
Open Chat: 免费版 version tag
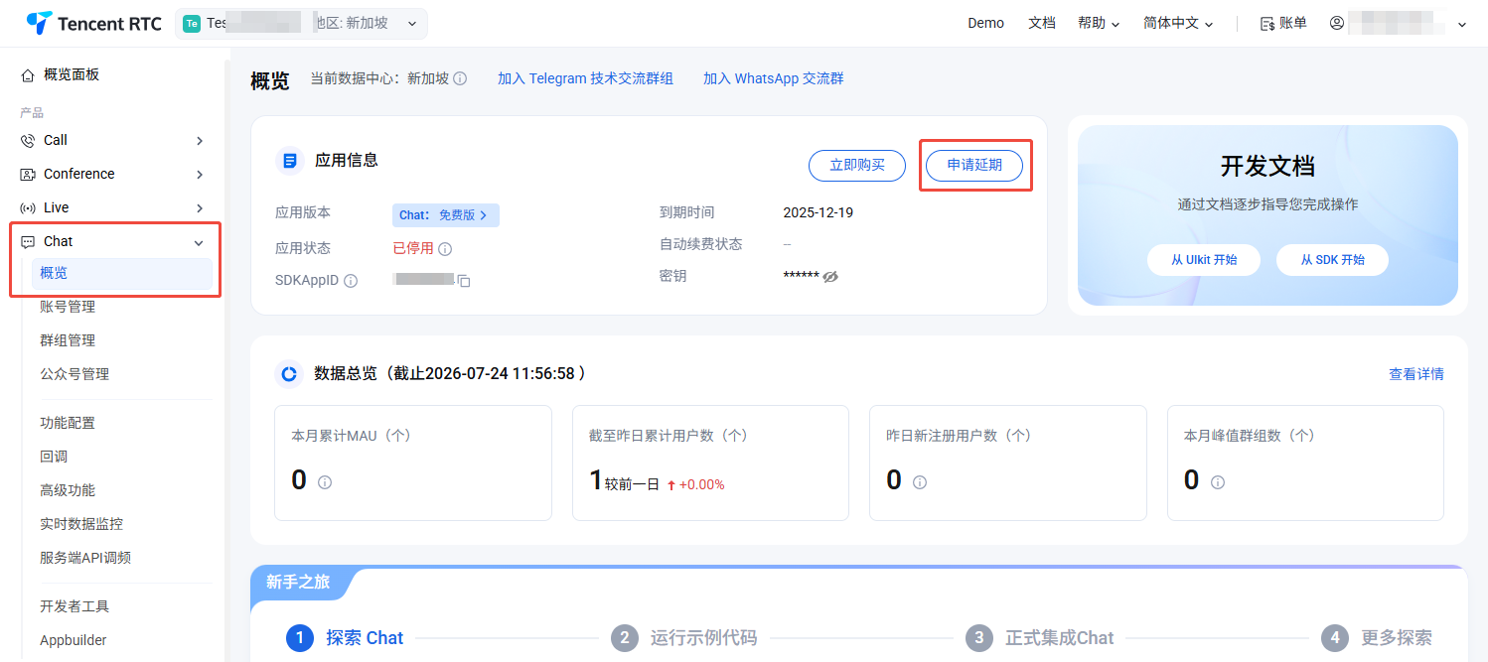coord(445,215)
